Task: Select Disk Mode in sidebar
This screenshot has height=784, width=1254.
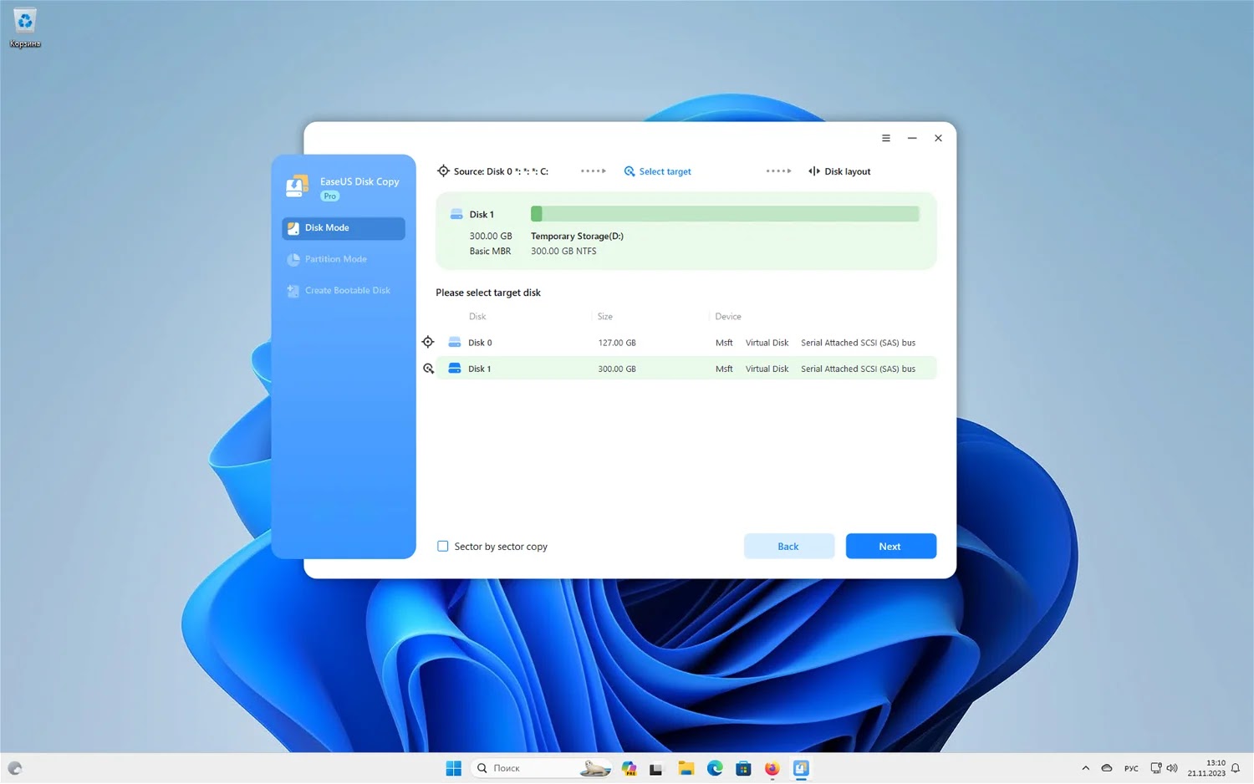Action: click(x=344, y=228)
